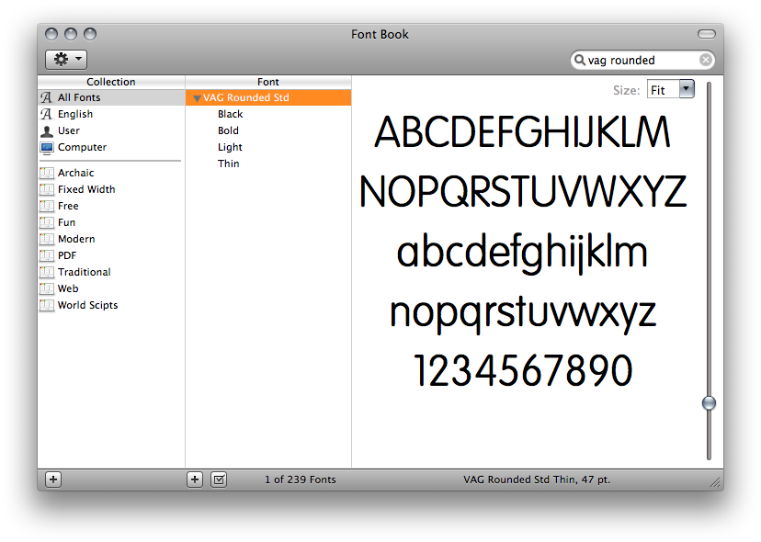Image resolution: width=761 pixels, height=542 pixels.
Task: Add a font with plus button
Action: click(x=195, y=479)
